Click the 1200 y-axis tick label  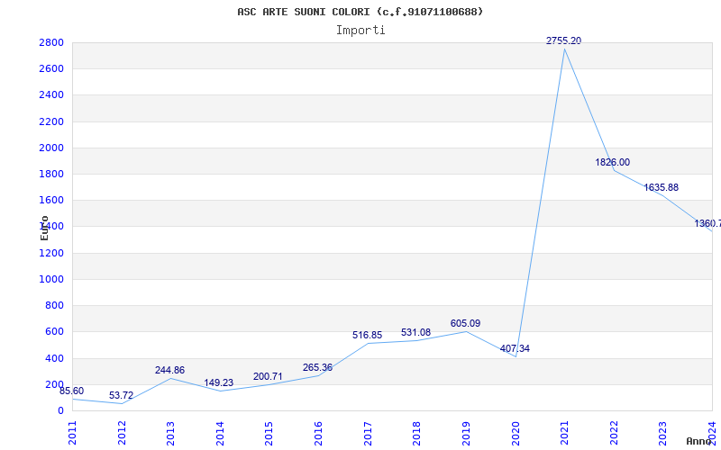point(51,253)
